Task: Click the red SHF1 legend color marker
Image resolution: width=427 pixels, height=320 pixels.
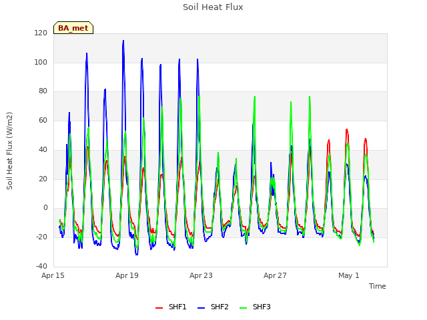Action: pyautogui.click(x=159, y=308)
